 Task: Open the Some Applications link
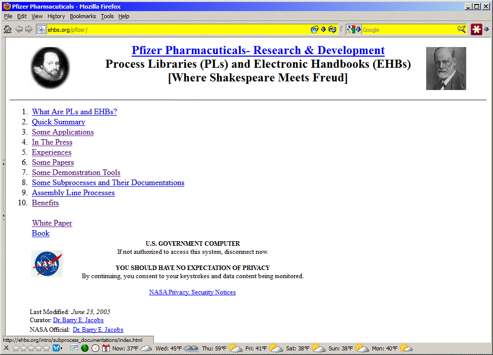click(63, 132)
